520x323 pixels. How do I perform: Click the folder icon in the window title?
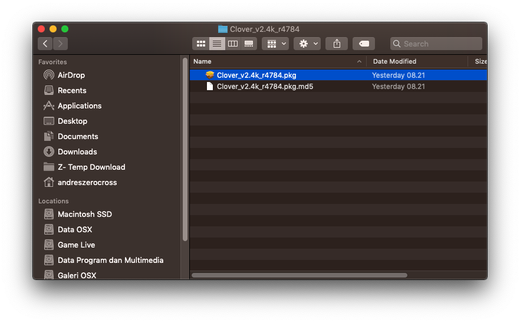coord(222,29)
